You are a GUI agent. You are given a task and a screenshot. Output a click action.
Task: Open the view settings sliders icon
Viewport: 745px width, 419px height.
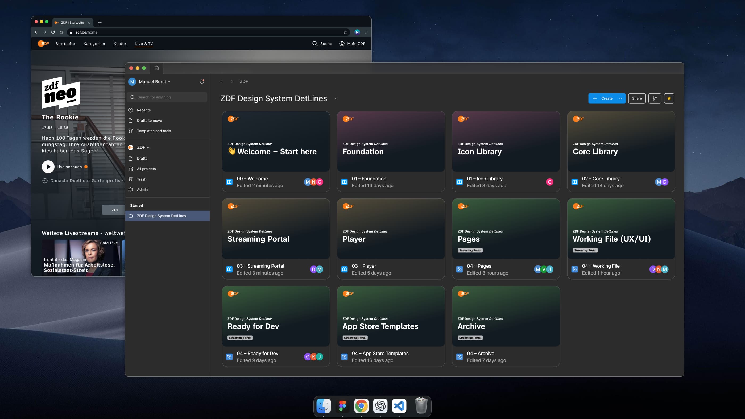point(655,99)
